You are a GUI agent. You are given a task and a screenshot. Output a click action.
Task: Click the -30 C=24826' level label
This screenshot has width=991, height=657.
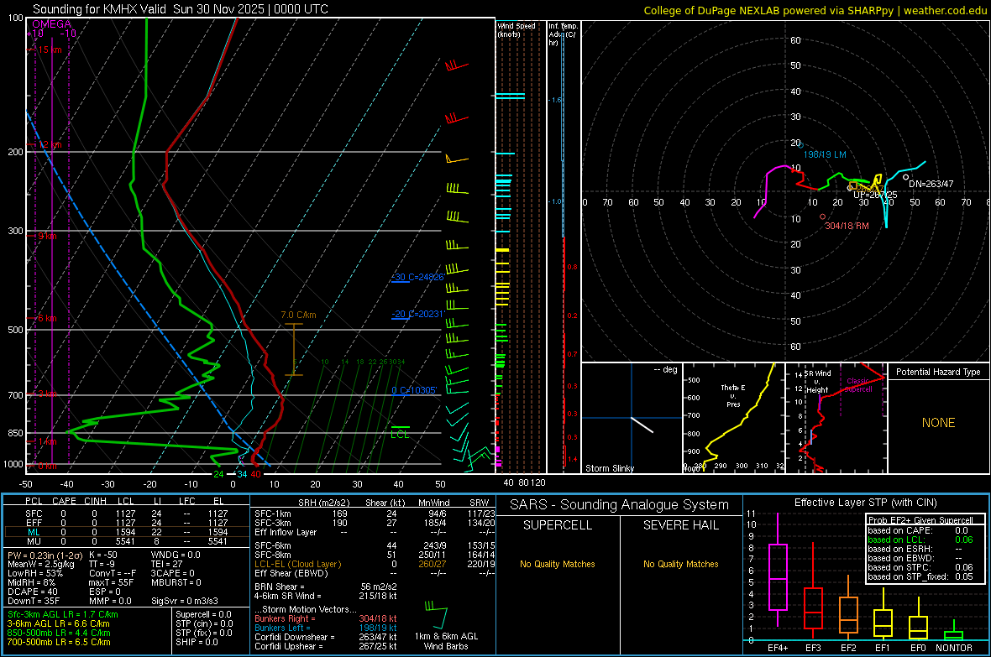(x=417, y=277)
